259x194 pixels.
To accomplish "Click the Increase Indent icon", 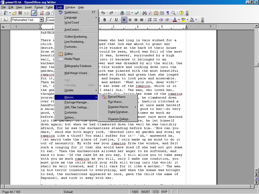I will pos(167,20).
